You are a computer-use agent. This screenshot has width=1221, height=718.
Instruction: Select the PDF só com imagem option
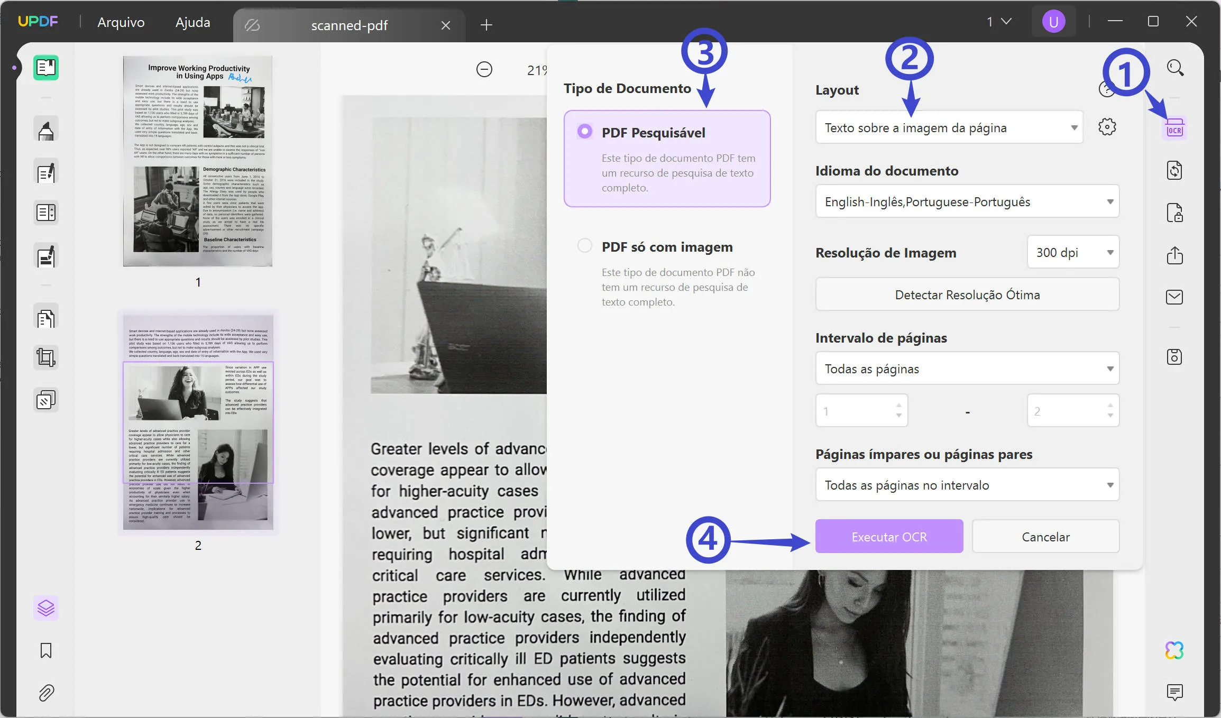click(x=584, y=245)
